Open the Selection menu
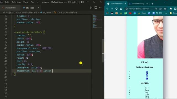The width and height of the screenshot is (177, 99). click(16, 2)
